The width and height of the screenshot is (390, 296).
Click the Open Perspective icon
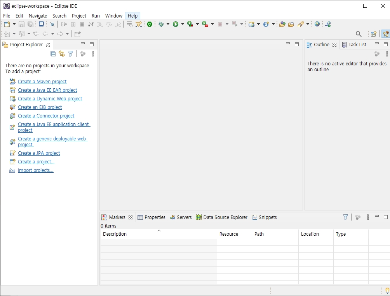tap(373, 34)
